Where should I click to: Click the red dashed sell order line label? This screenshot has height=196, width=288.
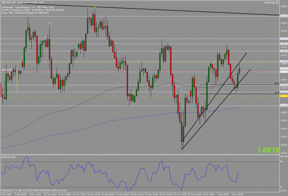point(7,70)
